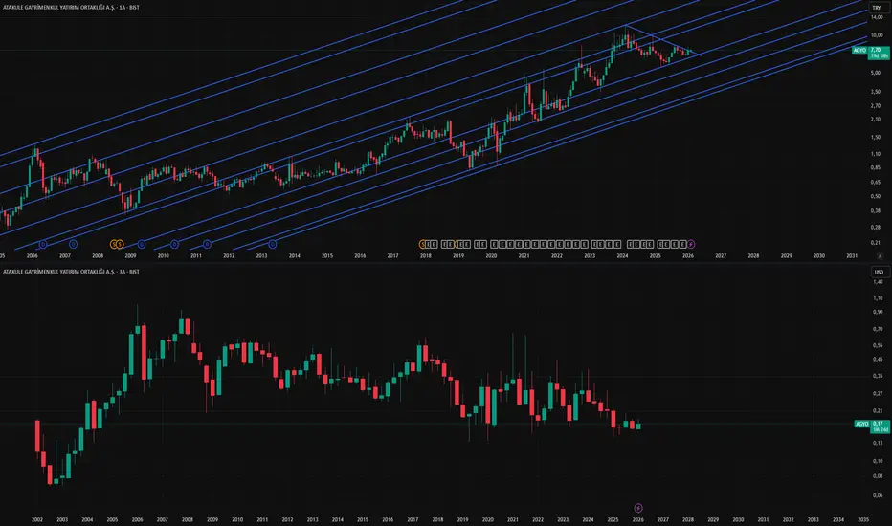Click 2017 on the top chart time axis
Image resolution: width=892 pixels, height=526 pixels.
tap(392, 256)
